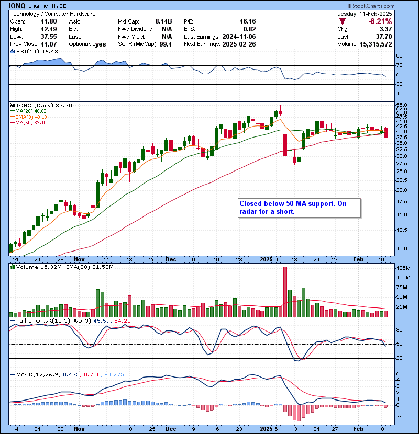Click the Full STO legend line marker
Viewport: 419px width, 434px height.
pos(13,321)
